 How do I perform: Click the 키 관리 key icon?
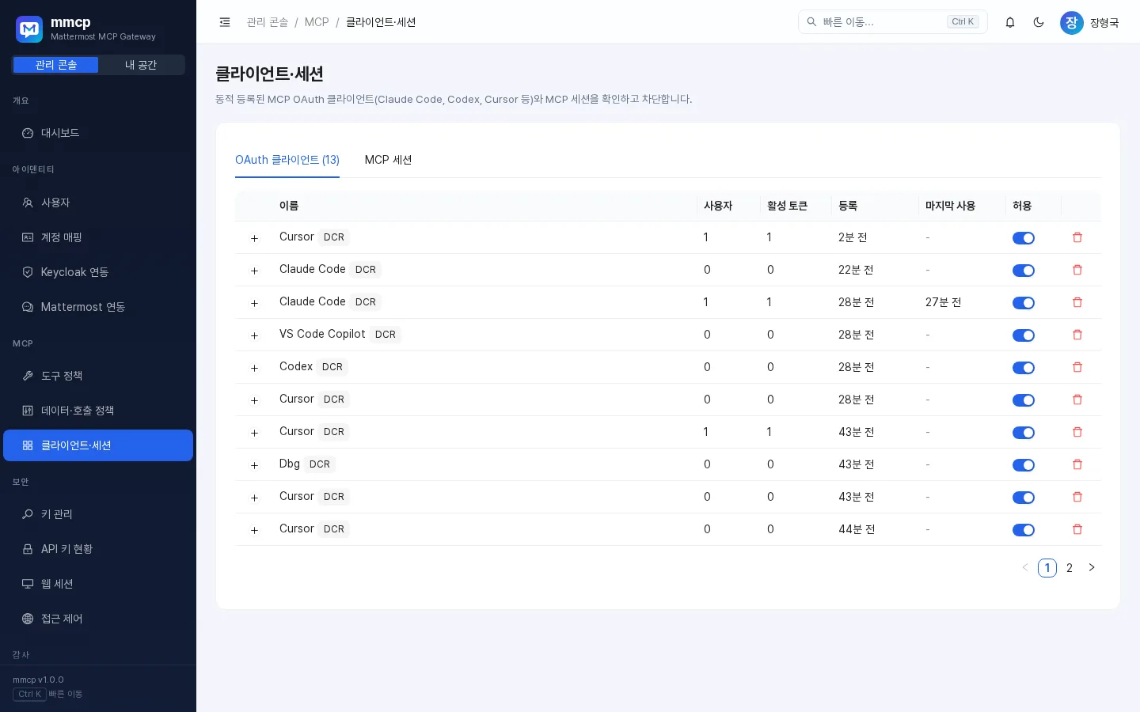[28, 514]
